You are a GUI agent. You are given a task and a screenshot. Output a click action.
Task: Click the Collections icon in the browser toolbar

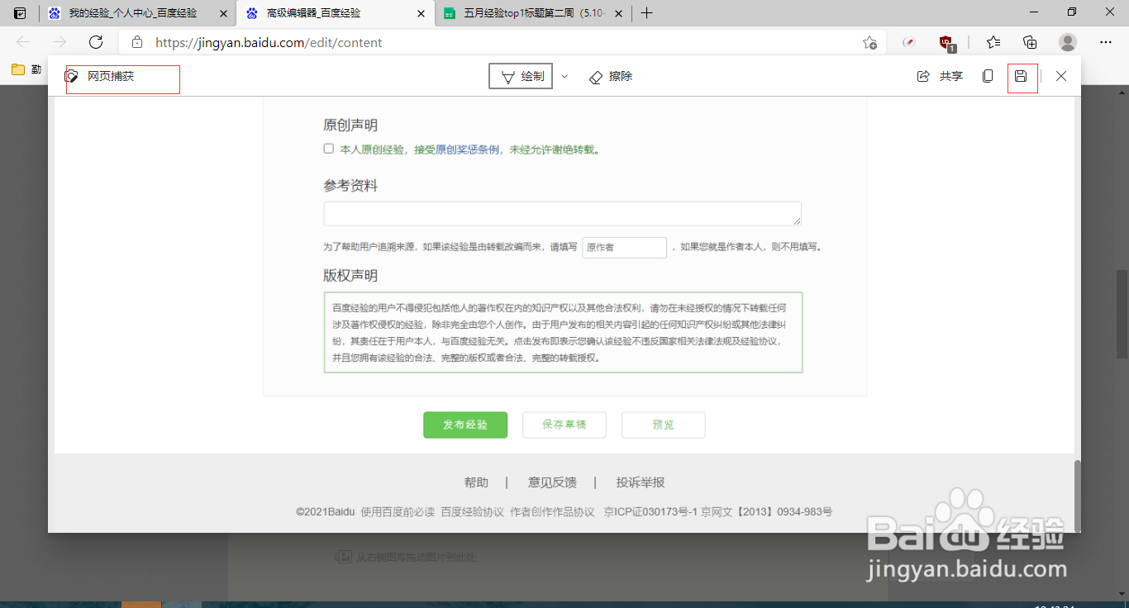1030,42
